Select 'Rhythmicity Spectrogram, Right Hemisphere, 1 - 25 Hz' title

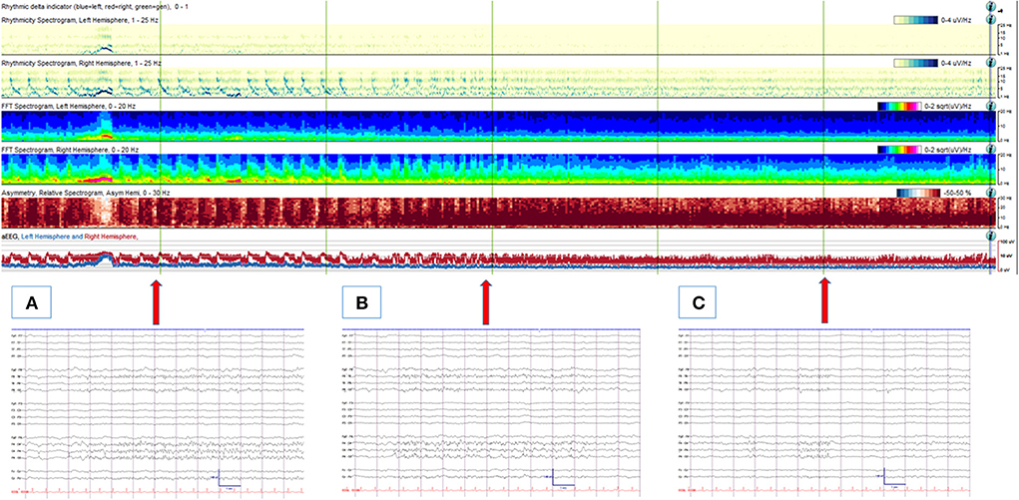point(82,63)
